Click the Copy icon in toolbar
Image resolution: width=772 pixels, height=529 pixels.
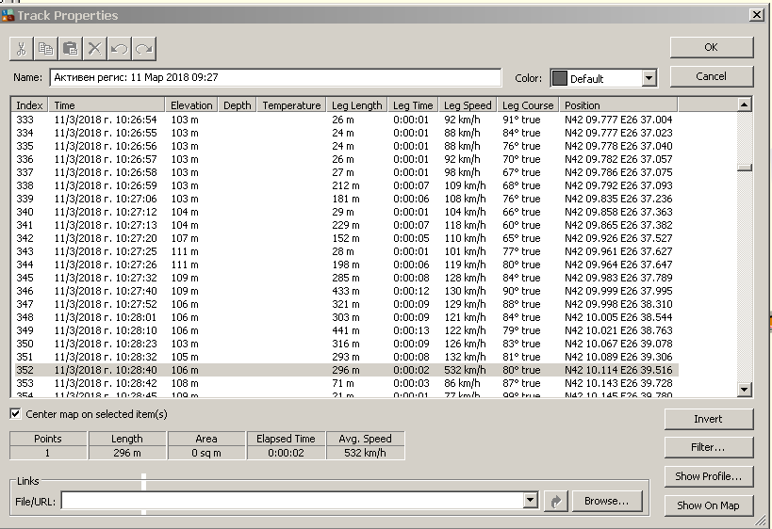(46, 49)
